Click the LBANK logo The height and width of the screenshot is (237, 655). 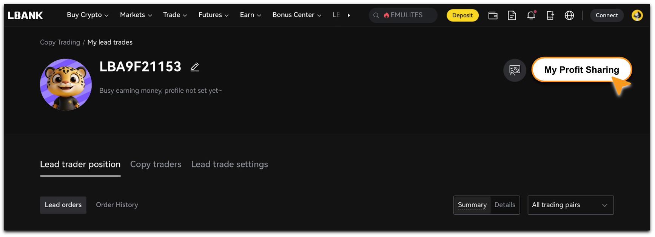tap(25, 15)
